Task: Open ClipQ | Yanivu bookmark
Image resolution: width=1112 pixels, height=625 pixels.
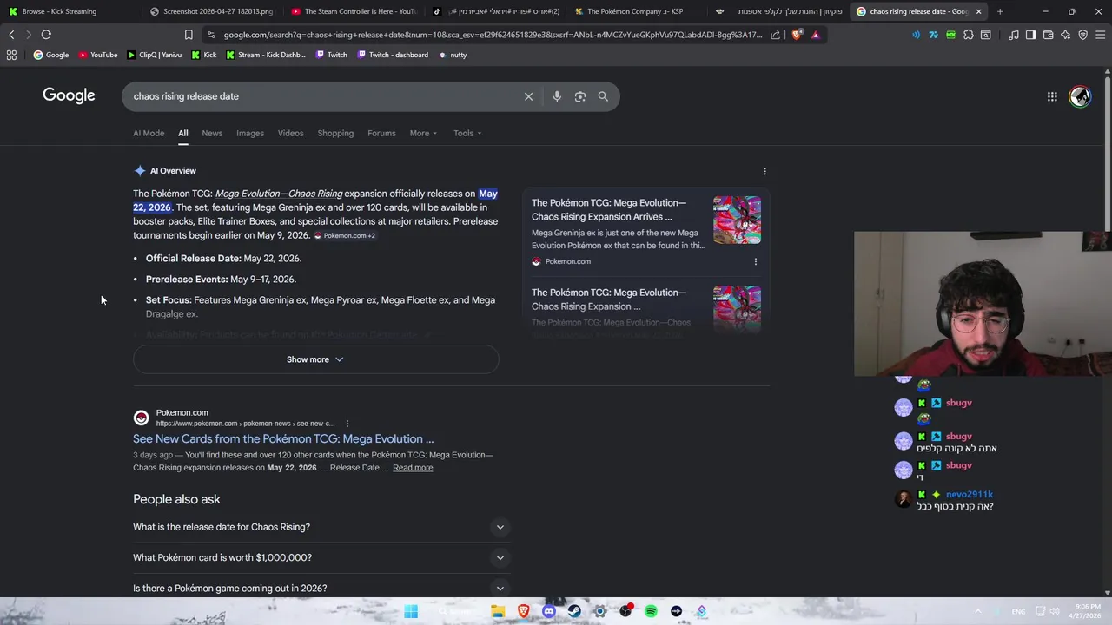Action: click(x=155, y=55)
